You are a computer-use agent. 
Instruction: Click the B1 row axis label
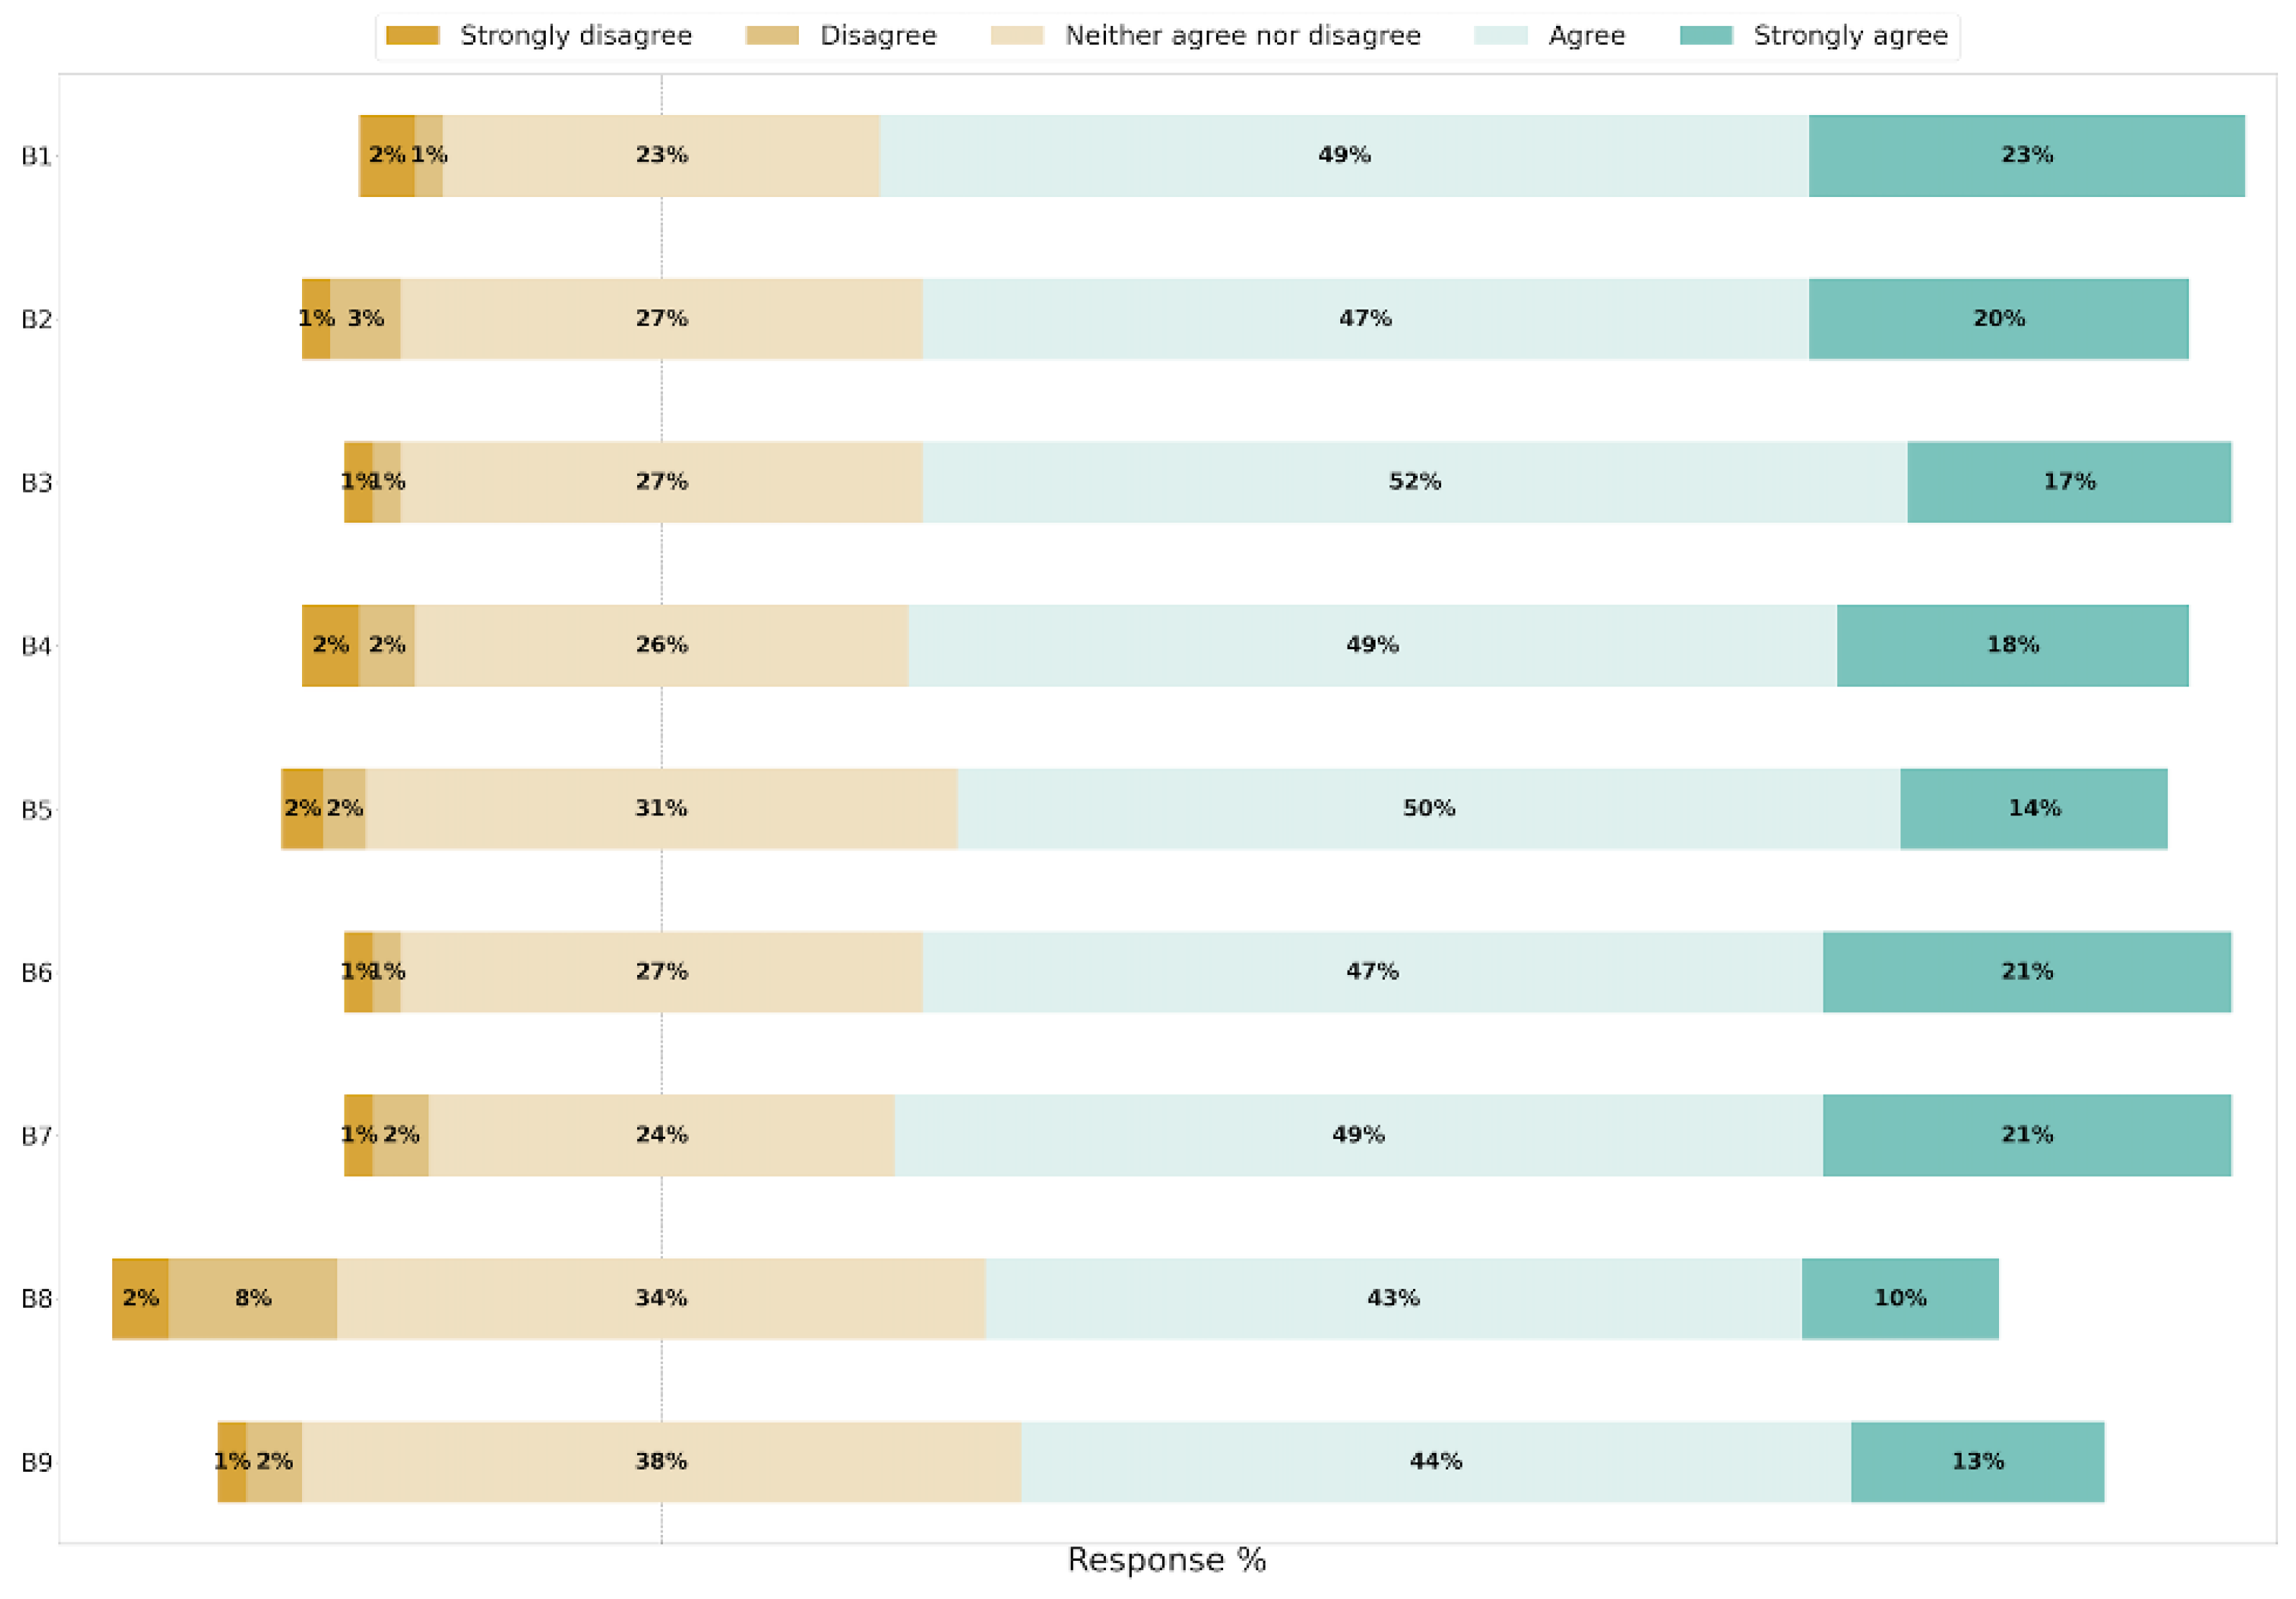coord(36,156)
